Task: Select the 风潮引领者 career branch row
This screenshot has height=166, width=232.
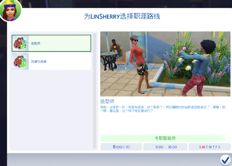Action: (x=51, y=61)
